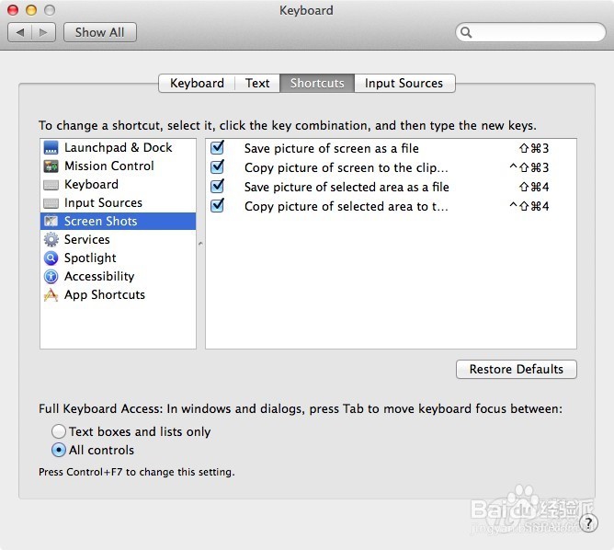Minimize the Keyboard window with yellow button
614x550 pixels.
(x=31, y=10)
